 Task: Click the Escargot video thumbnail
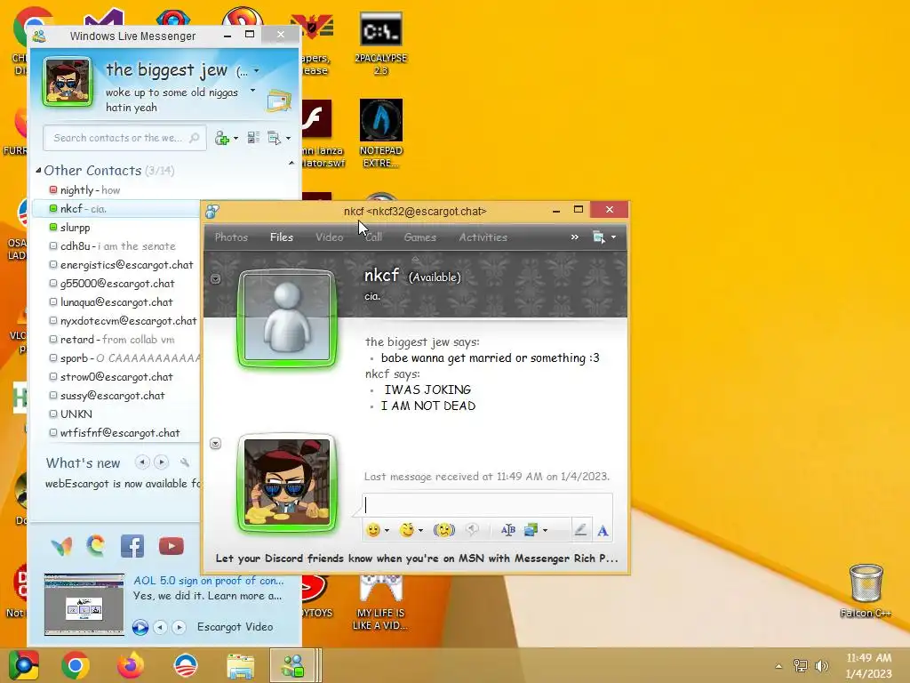(x=84, y=604)
